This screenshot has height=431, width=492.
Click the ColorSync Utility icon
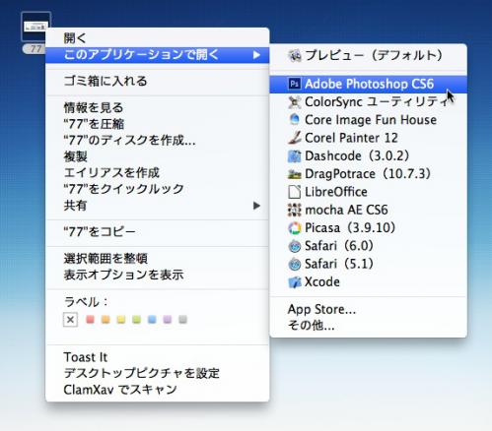coord(295,102)
